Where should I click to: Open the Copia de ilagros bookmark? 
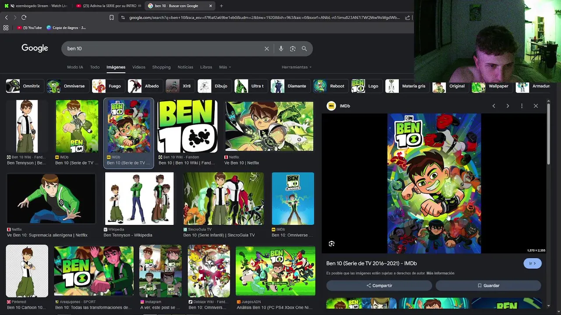point(66,28)
